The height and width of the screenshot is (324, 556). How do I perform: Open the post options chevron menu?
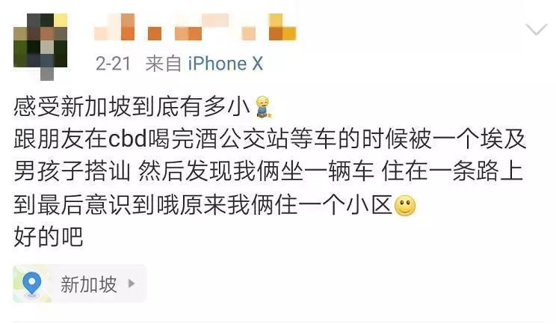(536, 29)
